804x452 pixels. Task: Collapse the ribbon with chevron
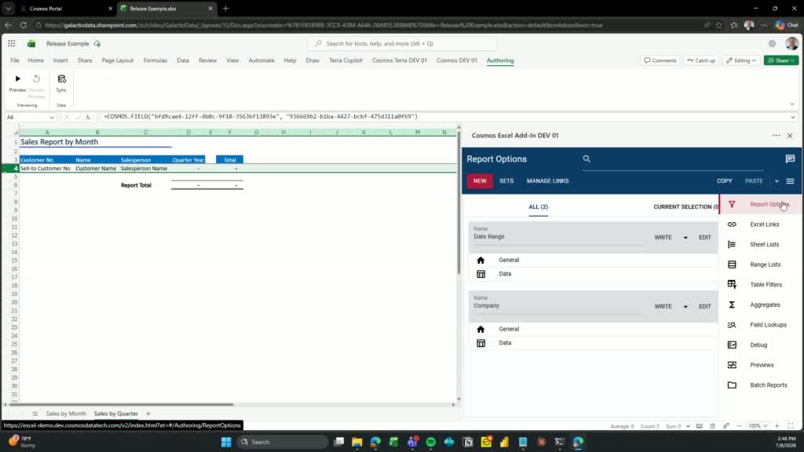[x=791, y=104]
